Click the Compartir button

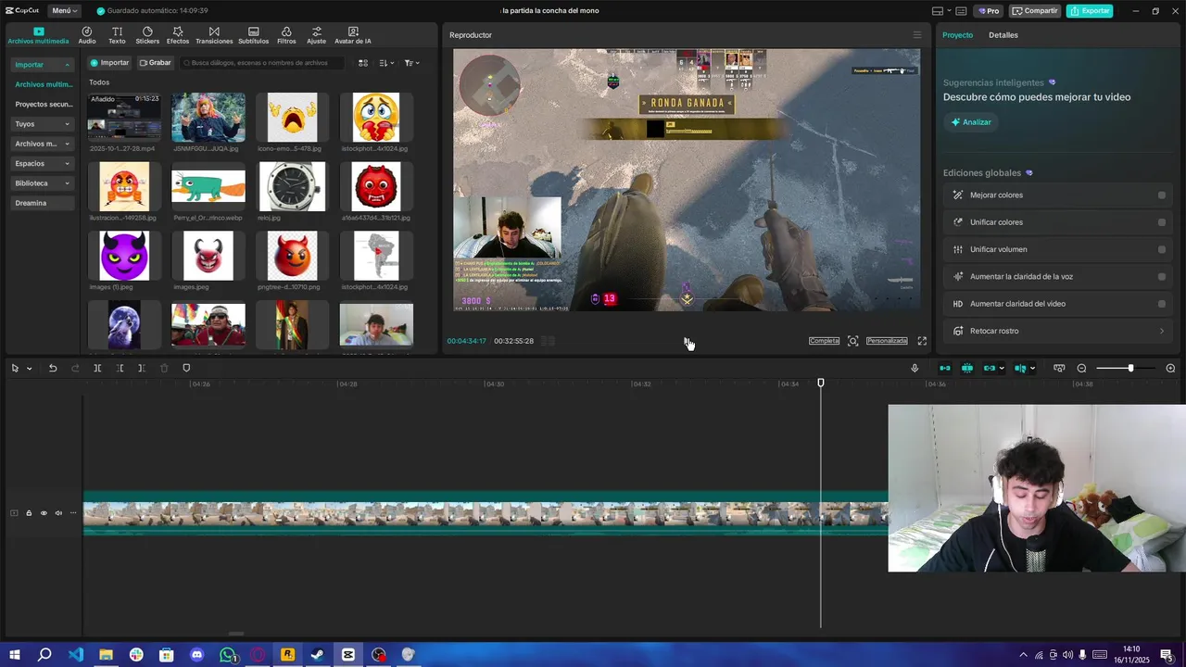(1035, 11)
